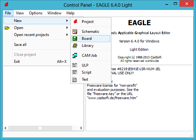Close the Control Panel window

187,4
